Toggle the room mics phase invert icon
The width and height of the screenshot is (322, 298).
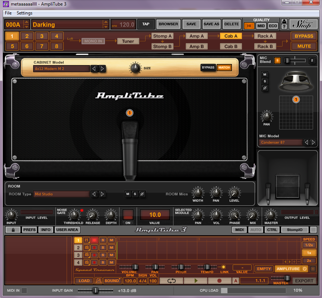[142, 194]
